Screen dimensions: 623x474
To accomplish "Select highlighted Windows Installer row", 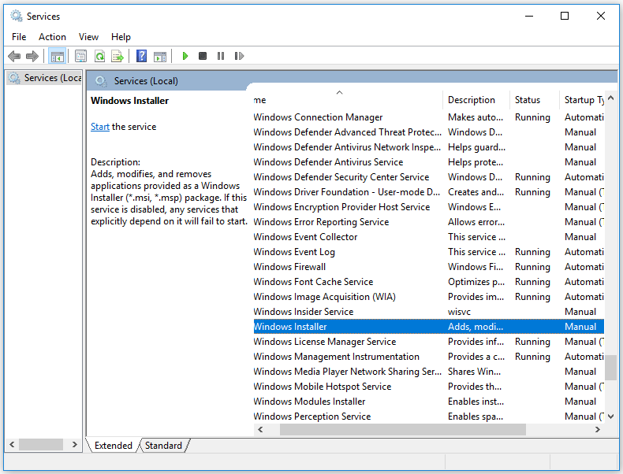I will click(x=429, y=327).
